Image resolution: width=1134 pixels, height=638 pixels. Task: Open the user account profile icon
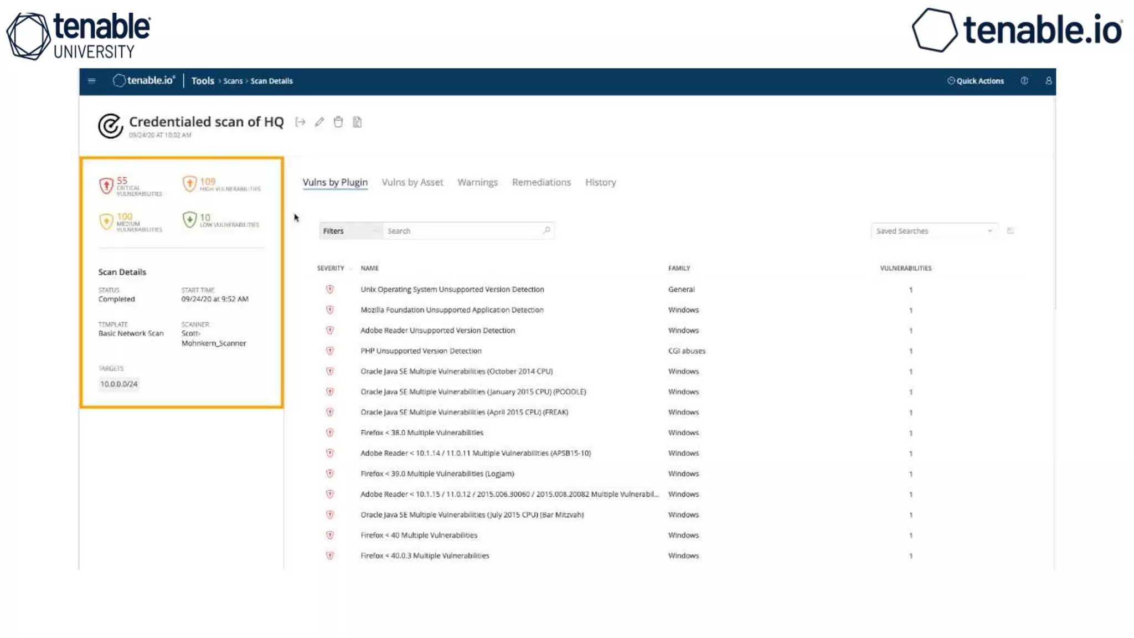[x=1048, y=81]
